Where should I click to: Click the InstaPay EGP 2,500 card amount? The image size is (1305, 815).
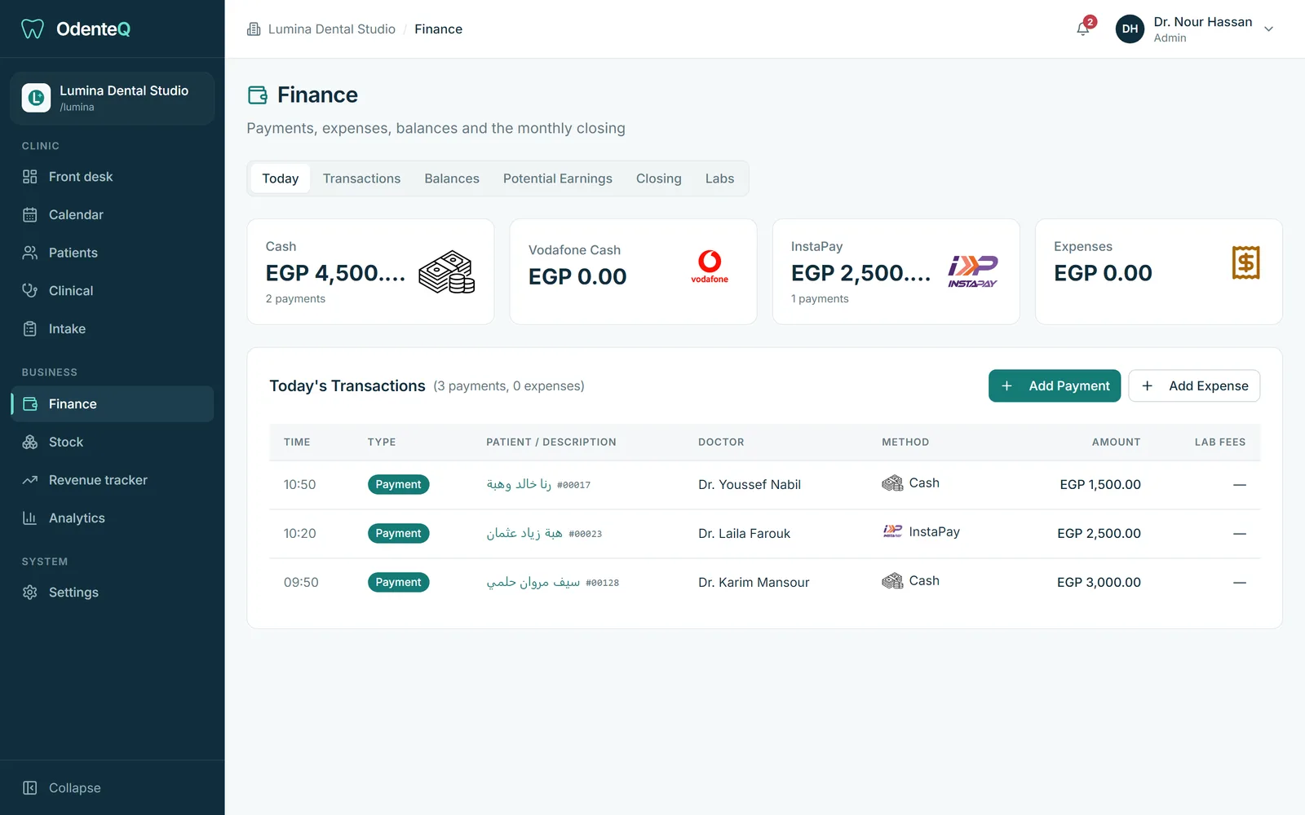coord(860,273)
